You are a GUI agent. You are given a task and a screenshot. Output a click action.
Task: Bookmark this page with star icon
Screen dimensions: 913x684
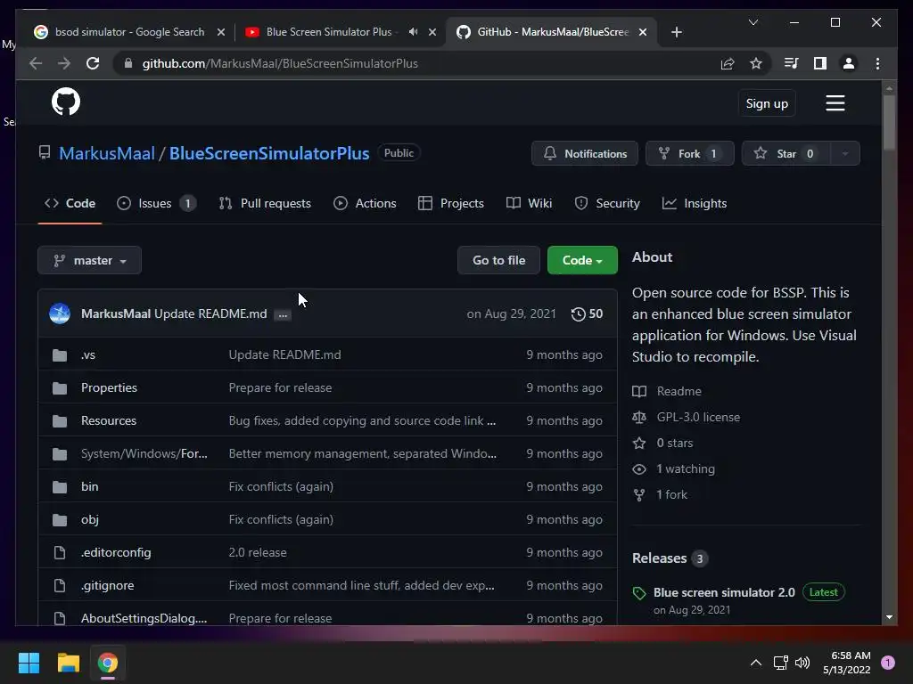coord(756,63)
